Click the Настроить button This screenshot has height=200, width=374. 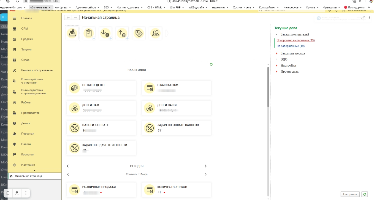click(x=350, y=194)
